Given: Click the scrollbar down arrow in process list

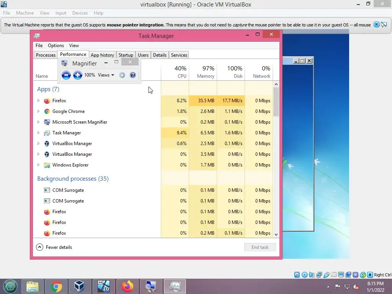Looking at the screenshot, I should click(276, 235).
